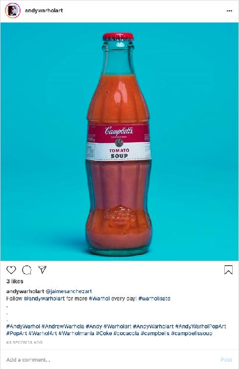This screenshot has width=239, height=369.
Task: Open the #warholisate hashtag
Action: click(154, 299)
